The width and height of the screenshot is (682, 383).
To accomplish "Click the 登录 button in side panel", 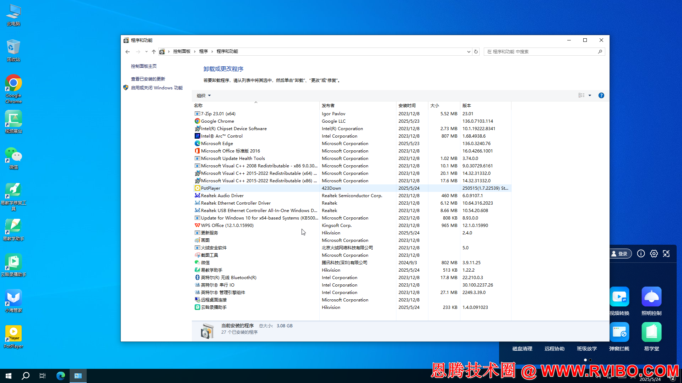I will (x=620, y=254).
